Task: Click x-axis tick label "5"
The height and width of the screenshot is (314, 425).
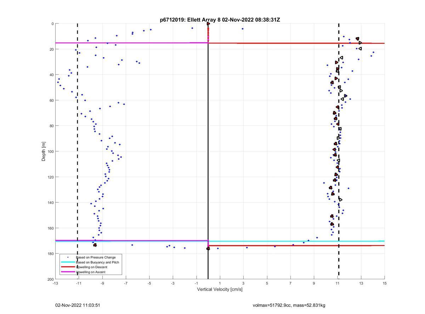Action: 267,283
